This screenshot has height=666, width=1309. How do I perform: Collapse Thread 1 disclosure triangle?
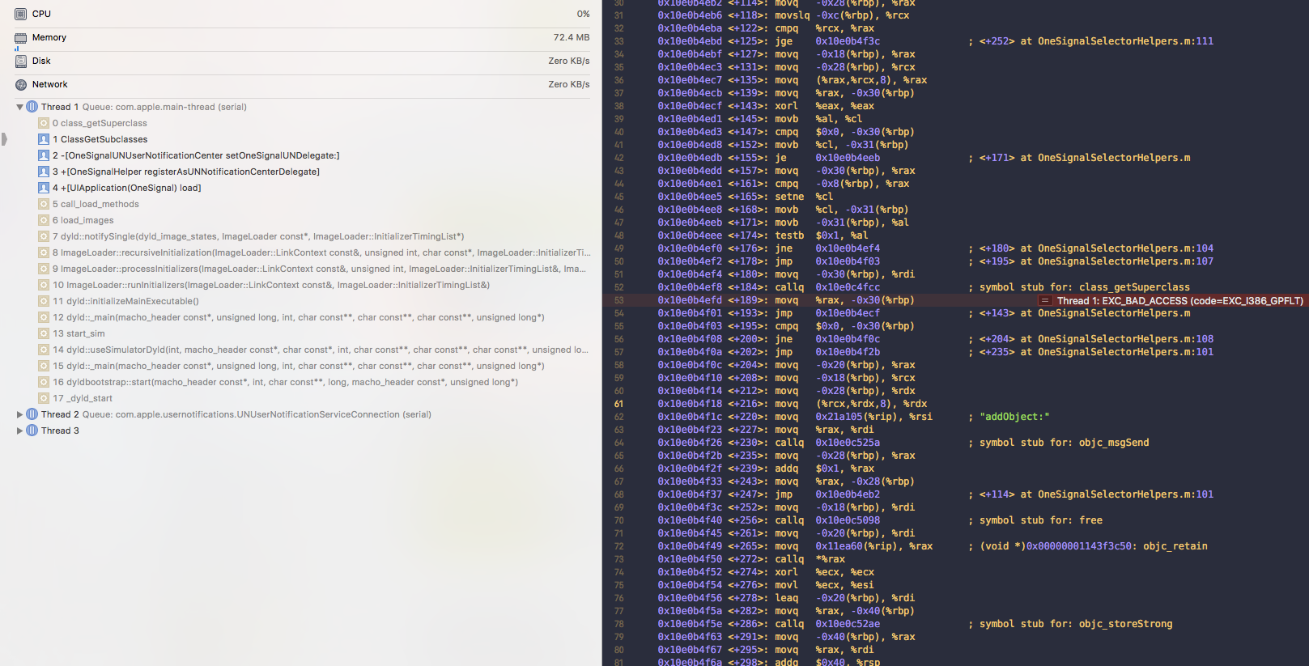click(x=19, y=107)
